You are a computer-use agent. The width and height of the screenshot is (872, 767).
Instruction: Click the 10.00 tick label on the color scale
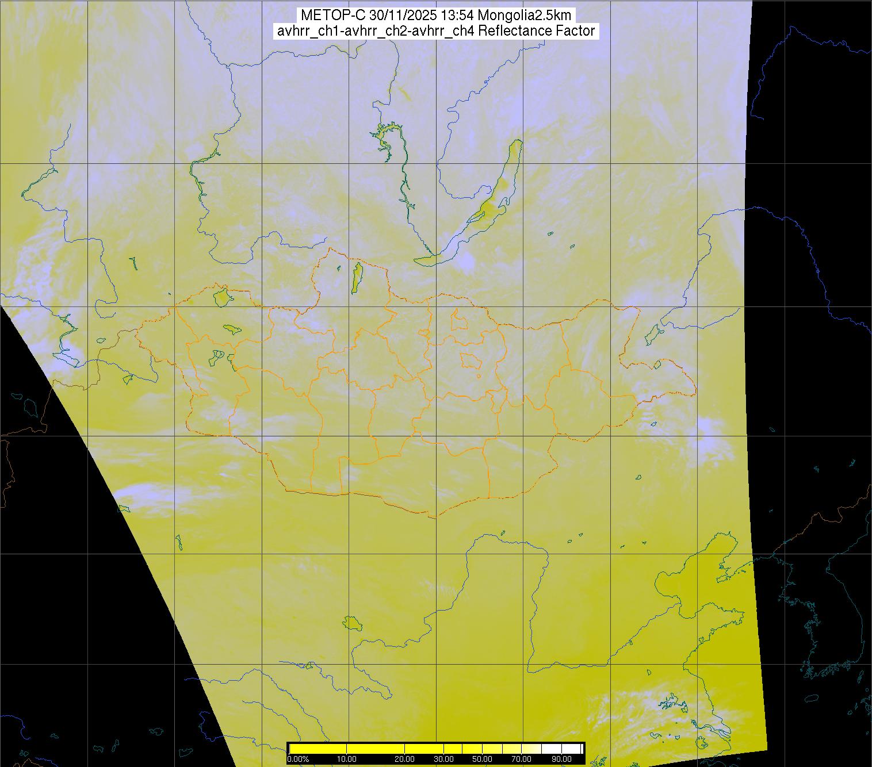(347, 760)
